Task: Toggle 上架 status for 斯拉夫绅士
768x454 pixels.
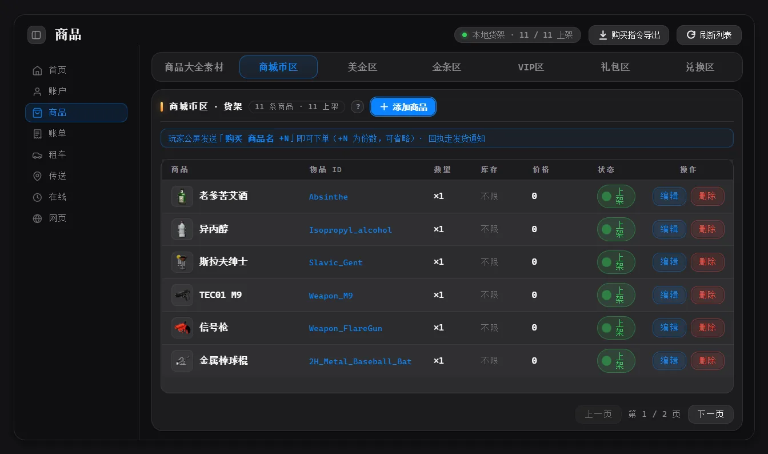Action: click(x=616, y=262)
